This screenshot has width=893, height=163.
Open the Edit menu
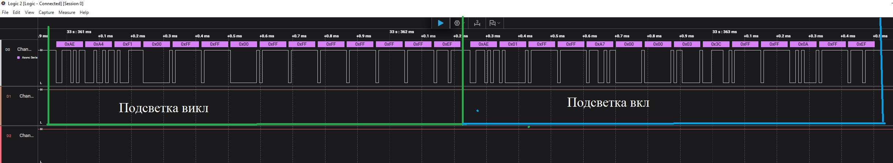(x=16, y=12)
